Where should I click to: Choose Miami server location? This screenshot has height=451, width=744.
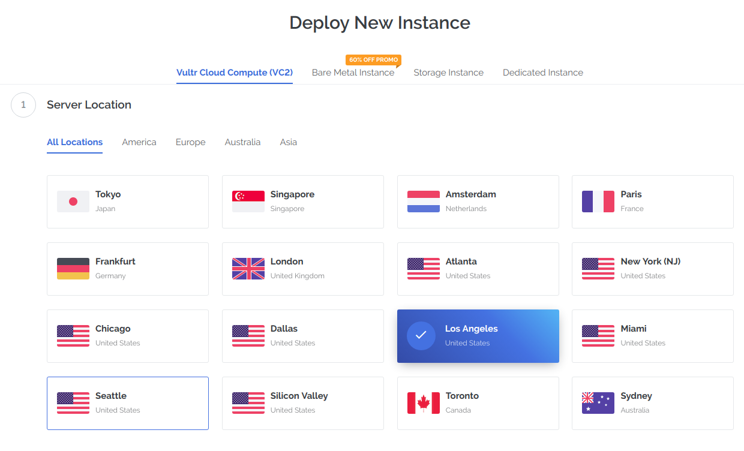[652, 336]
